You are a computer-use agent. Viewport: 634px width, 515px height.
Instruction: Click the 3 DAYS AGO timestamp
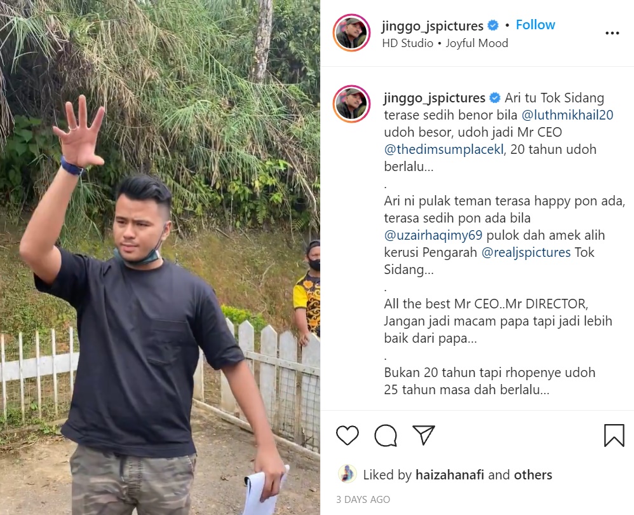pyautogui.click(x=363, y=500)
